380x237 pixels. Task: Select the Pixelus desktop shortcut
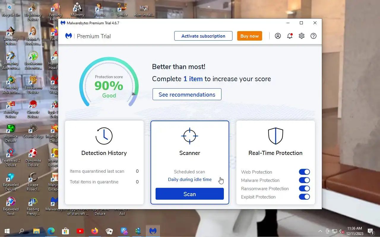tap(100, 10)
